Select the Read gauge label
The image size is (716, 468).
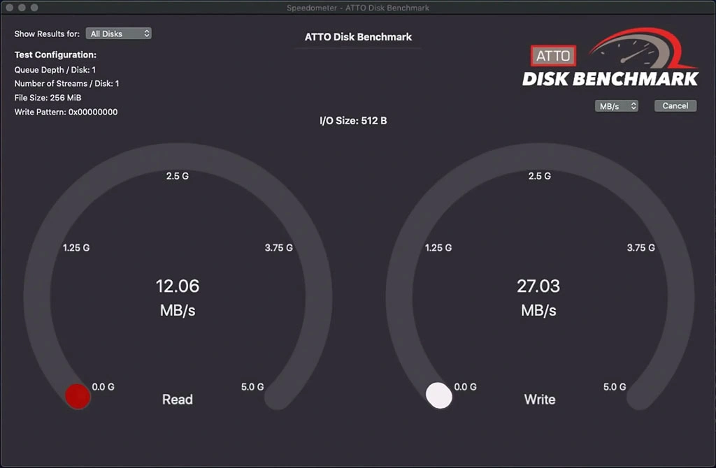point(177,400)
